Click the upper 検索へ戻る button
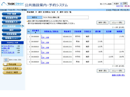The height and width of the screenshot is (97, 130). point(102,22)
